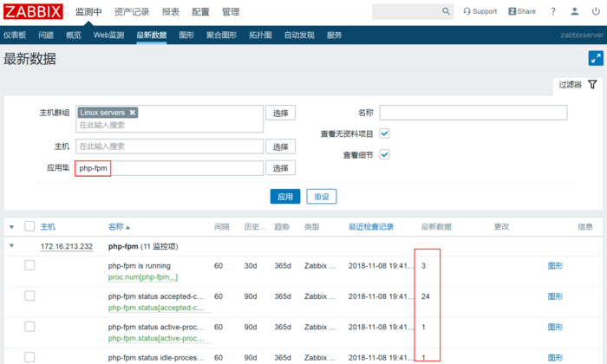
Task: Check the php-fpm is running row
Action: tap(29, 265)
